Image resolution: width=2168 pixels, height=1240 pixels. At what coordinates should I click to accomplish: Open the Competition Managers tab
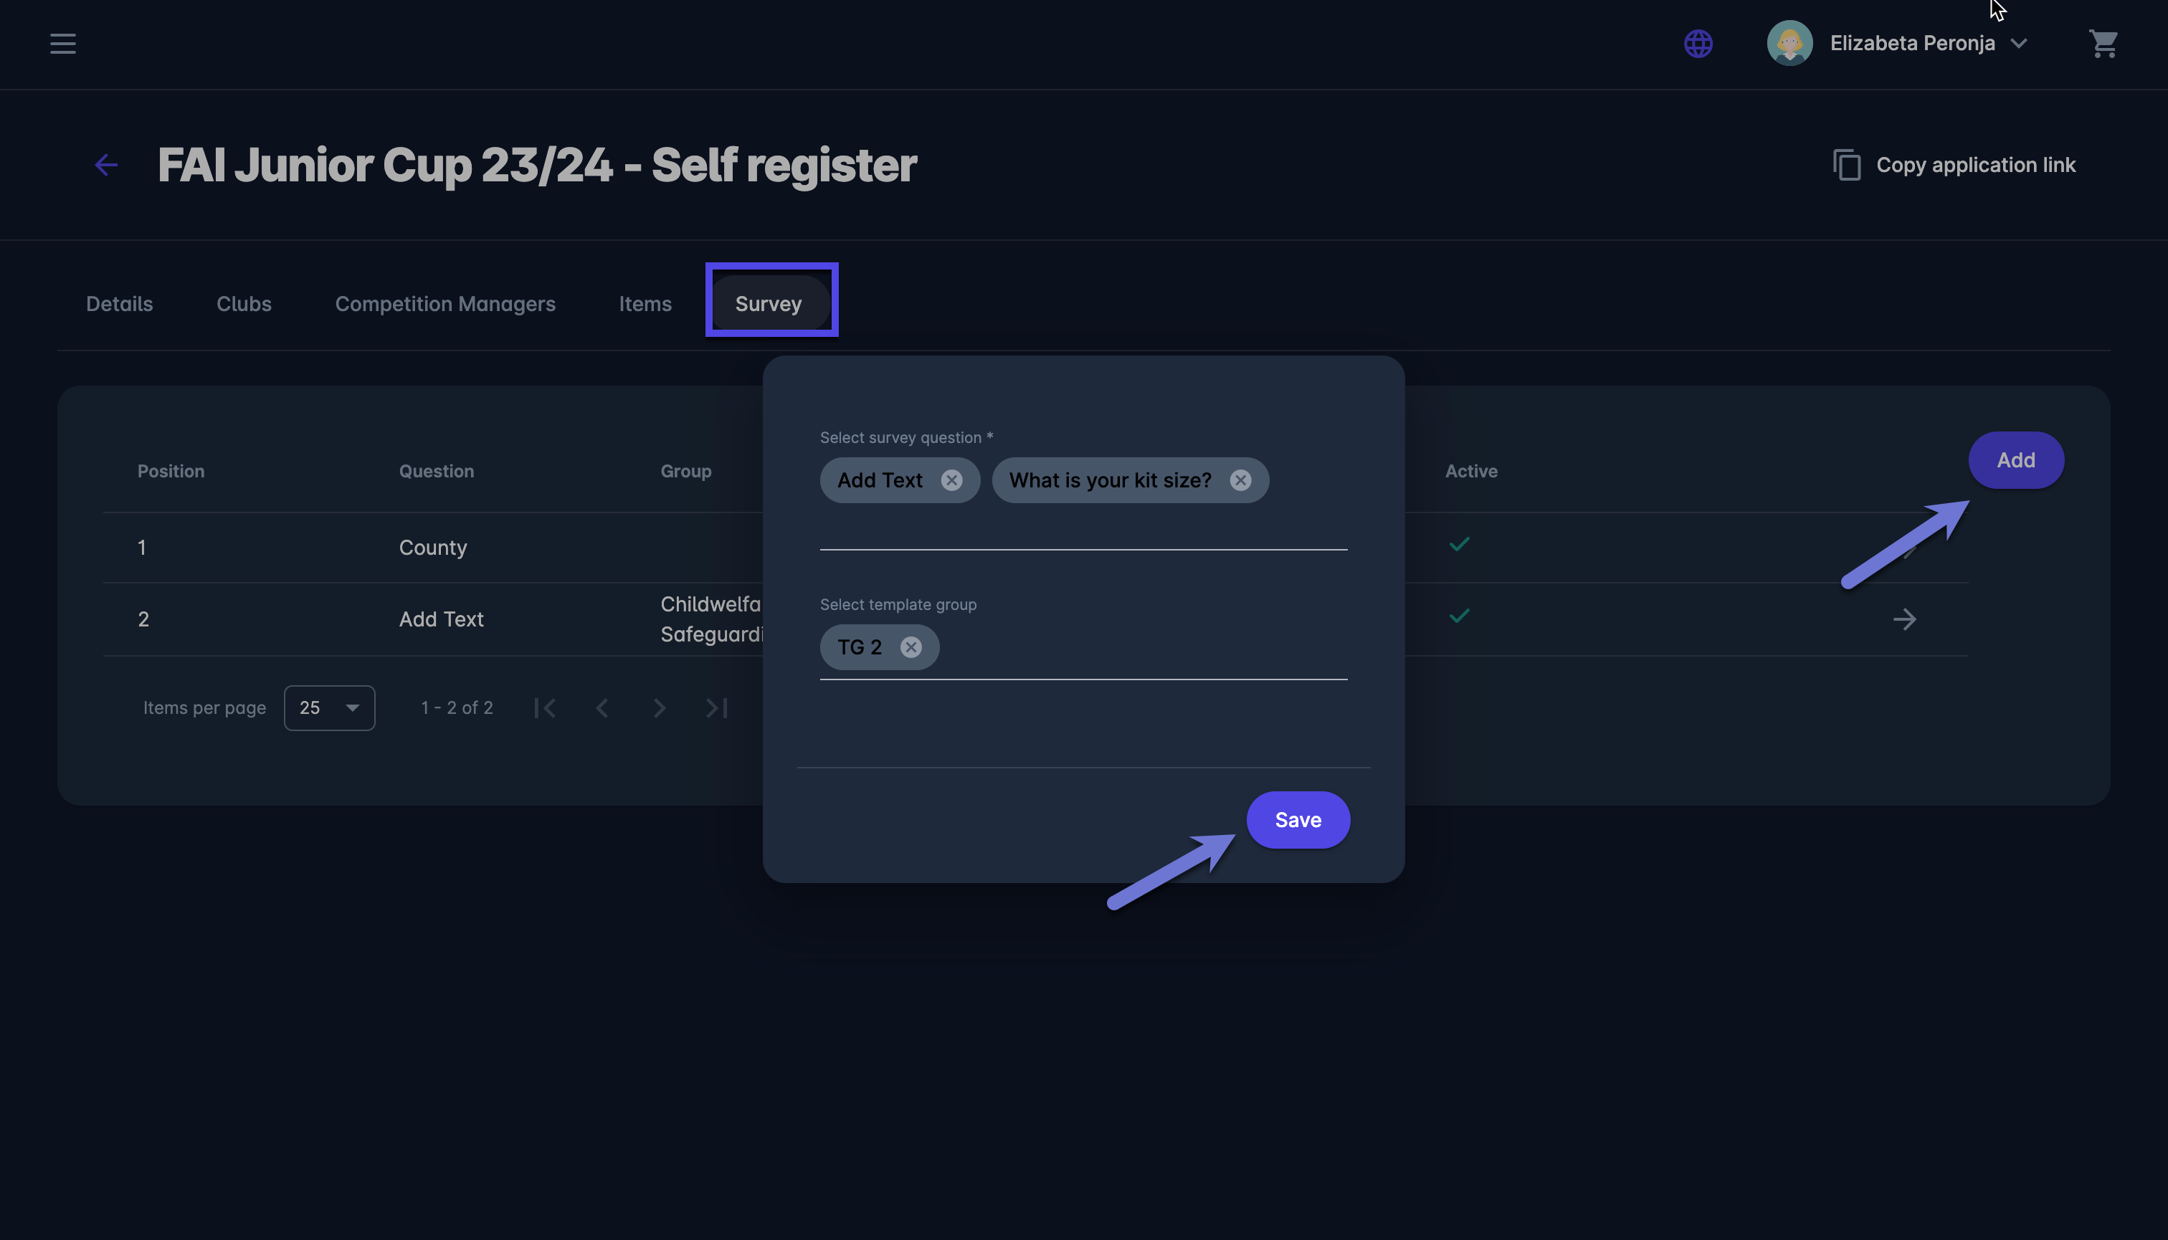(444, 304)
